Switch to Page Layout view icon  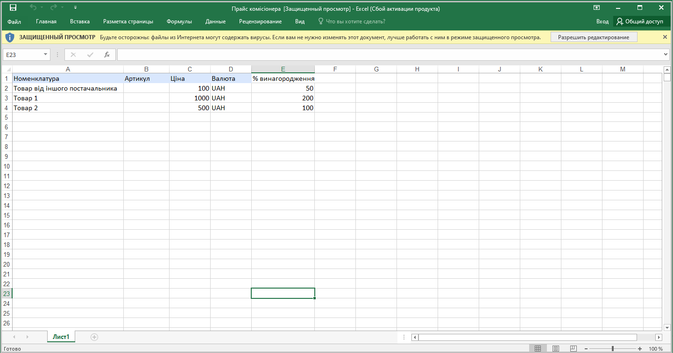[x=555, y=349]
